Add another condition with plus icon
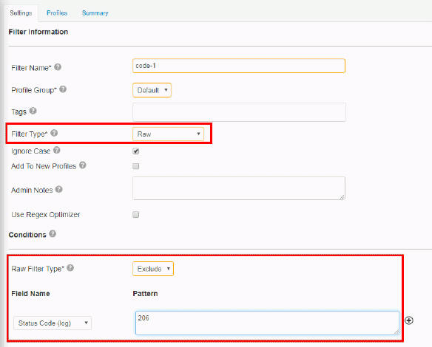The width and height of the screenshot is (432, 347). tap(409, 320)
